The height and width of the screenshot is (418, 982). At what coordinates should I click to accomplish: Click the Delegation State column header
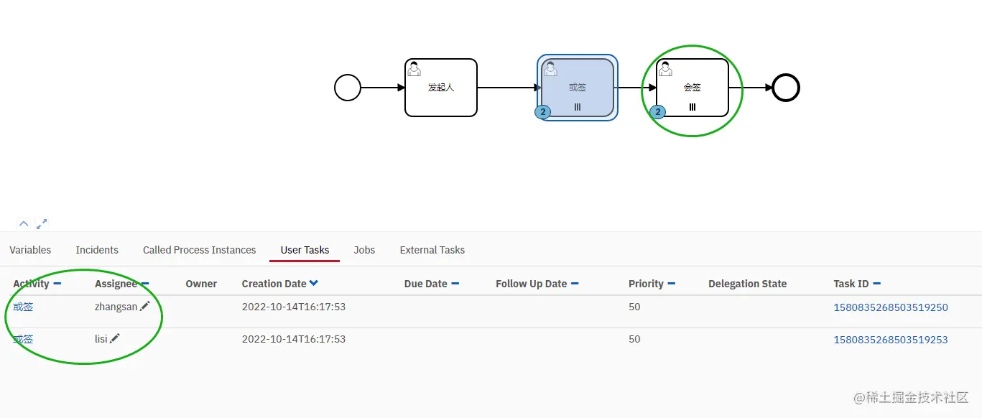pos(747,284)
